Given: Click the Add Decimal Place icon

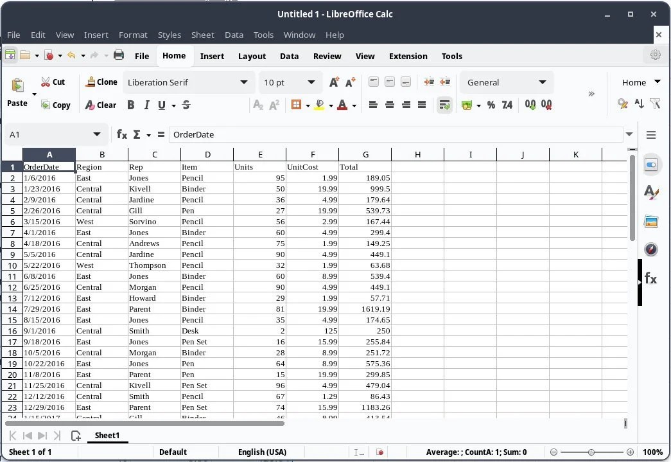Looking at the screenshot, I should point(528,105).
